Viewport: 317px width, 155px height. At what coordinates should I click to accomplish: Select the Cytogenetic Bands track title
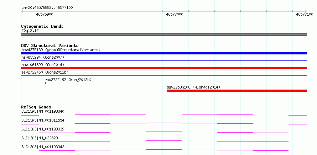coord(42,26)
